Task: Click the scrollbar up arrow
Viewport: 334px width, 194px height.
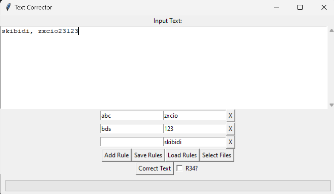Action: click(331, 30)
